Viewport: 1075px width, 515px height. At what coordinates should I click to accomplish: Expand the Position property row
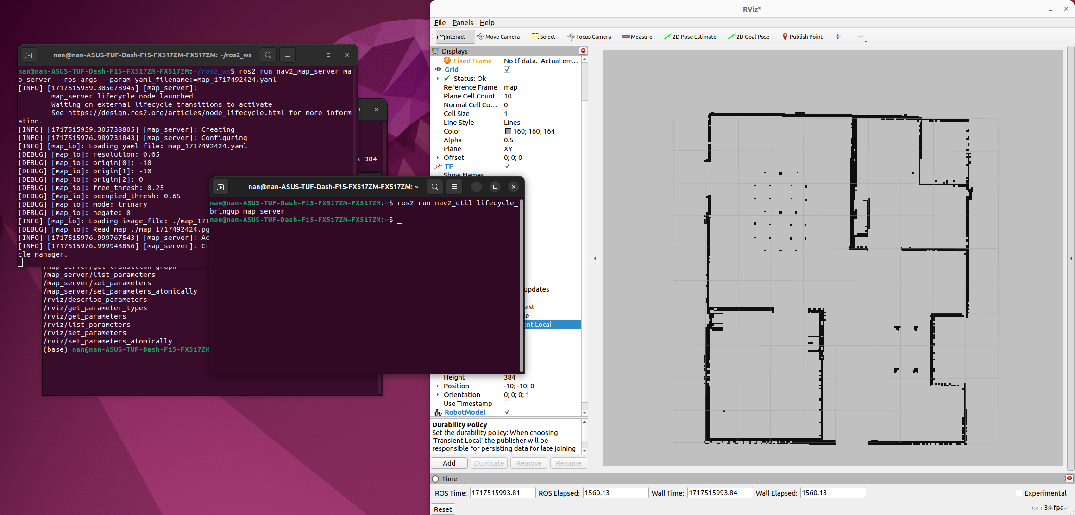point(438,386)
